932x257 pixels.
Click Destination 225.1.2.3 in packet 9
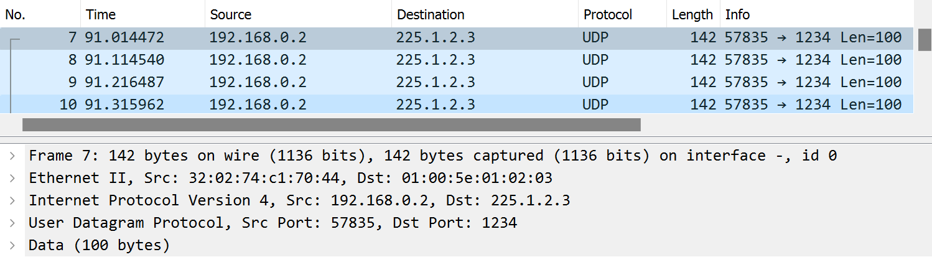(436, 82)
